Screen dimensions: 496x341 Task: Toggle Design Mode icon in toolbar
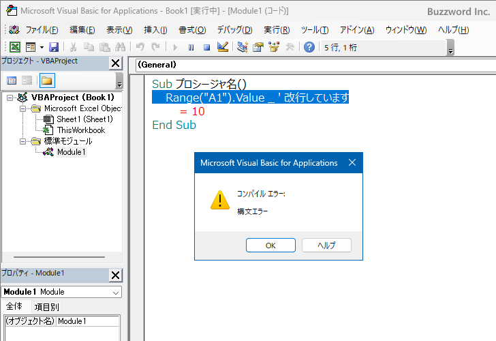tap(223, 47)
